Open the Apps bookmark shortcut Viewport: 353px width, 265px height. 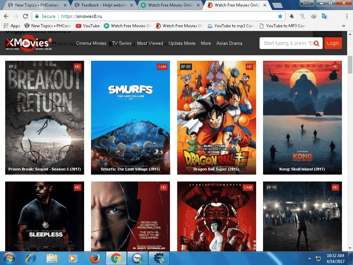[x=12, y=26]
